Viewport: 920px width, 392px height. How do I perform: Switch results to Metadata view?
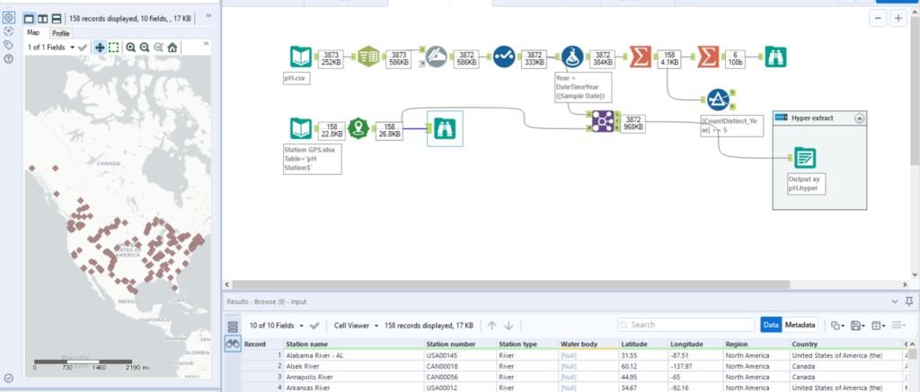800,325
